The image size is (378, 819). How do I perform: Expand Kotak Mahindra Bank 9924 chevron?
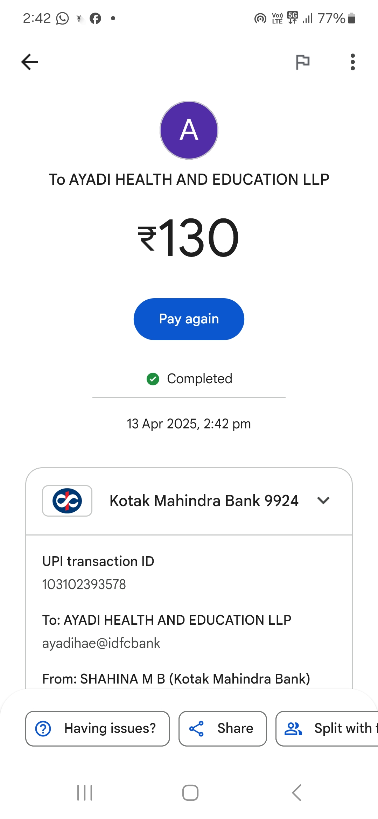coord(323,500)
